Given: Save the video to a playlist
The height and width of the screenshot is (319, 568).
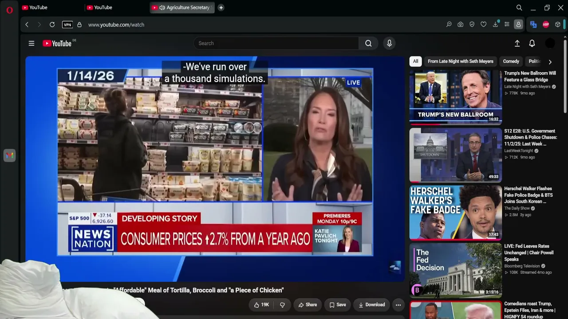Looking at the screenshot, I should click(338, 305).
